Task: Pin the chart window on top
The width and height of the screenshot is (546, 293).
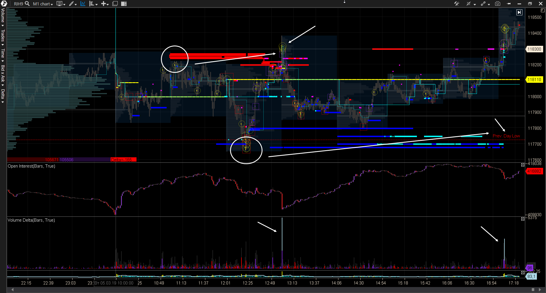Action: [x=509, y=4]
